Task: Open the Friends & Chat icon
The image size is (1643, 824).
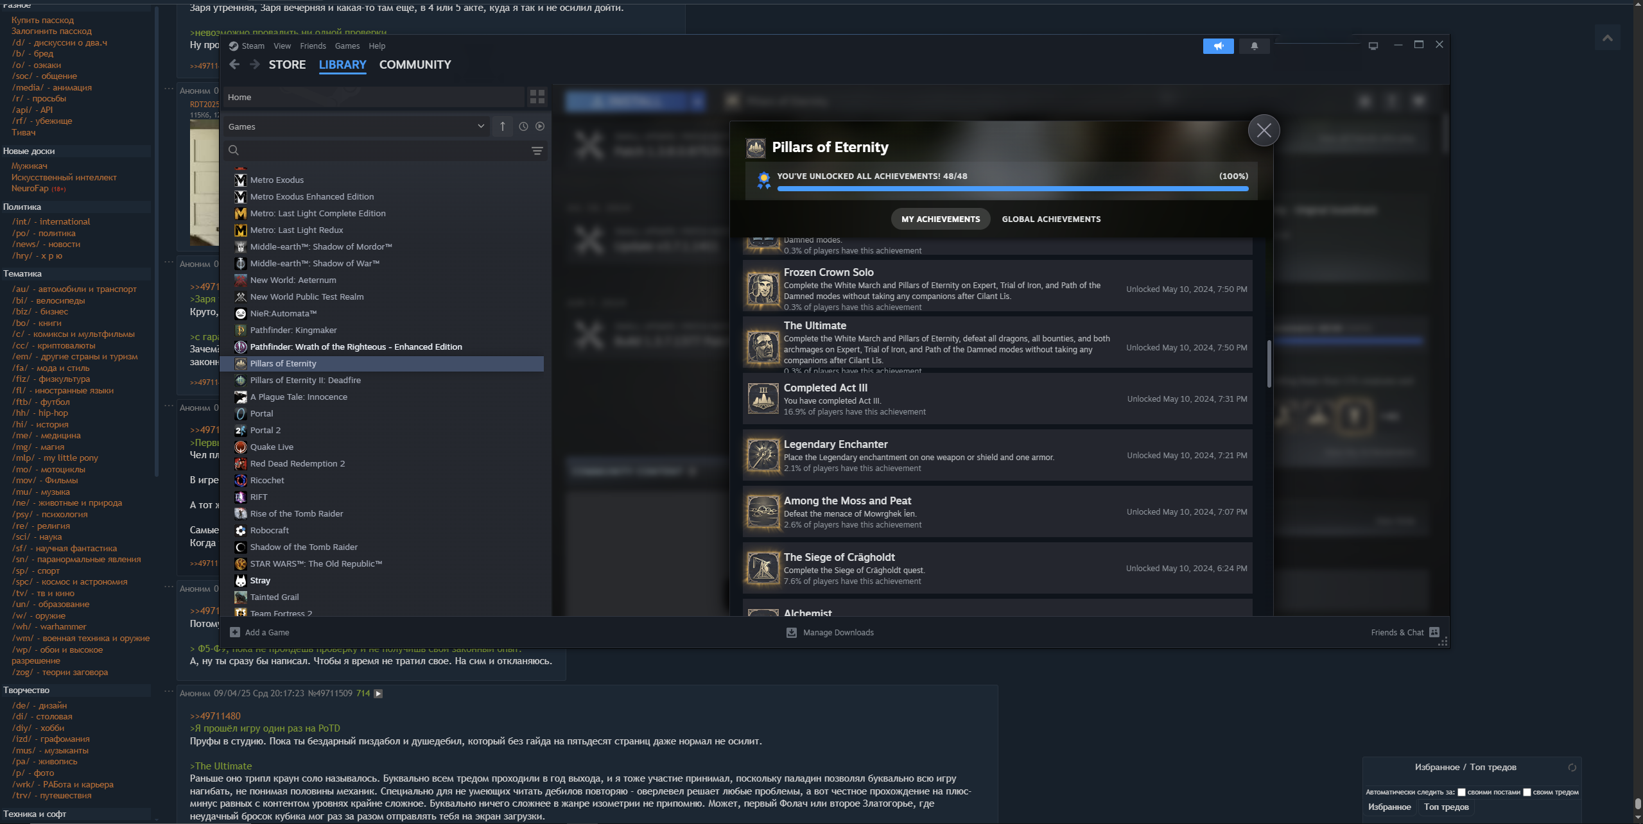Action: click(x=1434, y=632)
